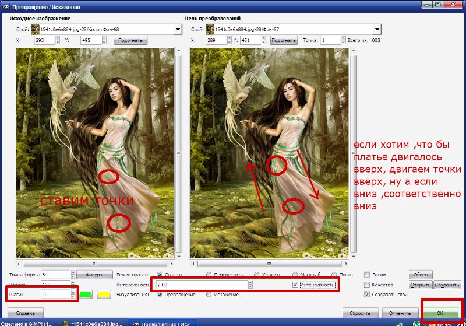The width and height of the screenshot is (466, 326).
Task: Switch to Сделано в GIMP! taskbar window
Action: pyautogui.click(x=27, y=323)
